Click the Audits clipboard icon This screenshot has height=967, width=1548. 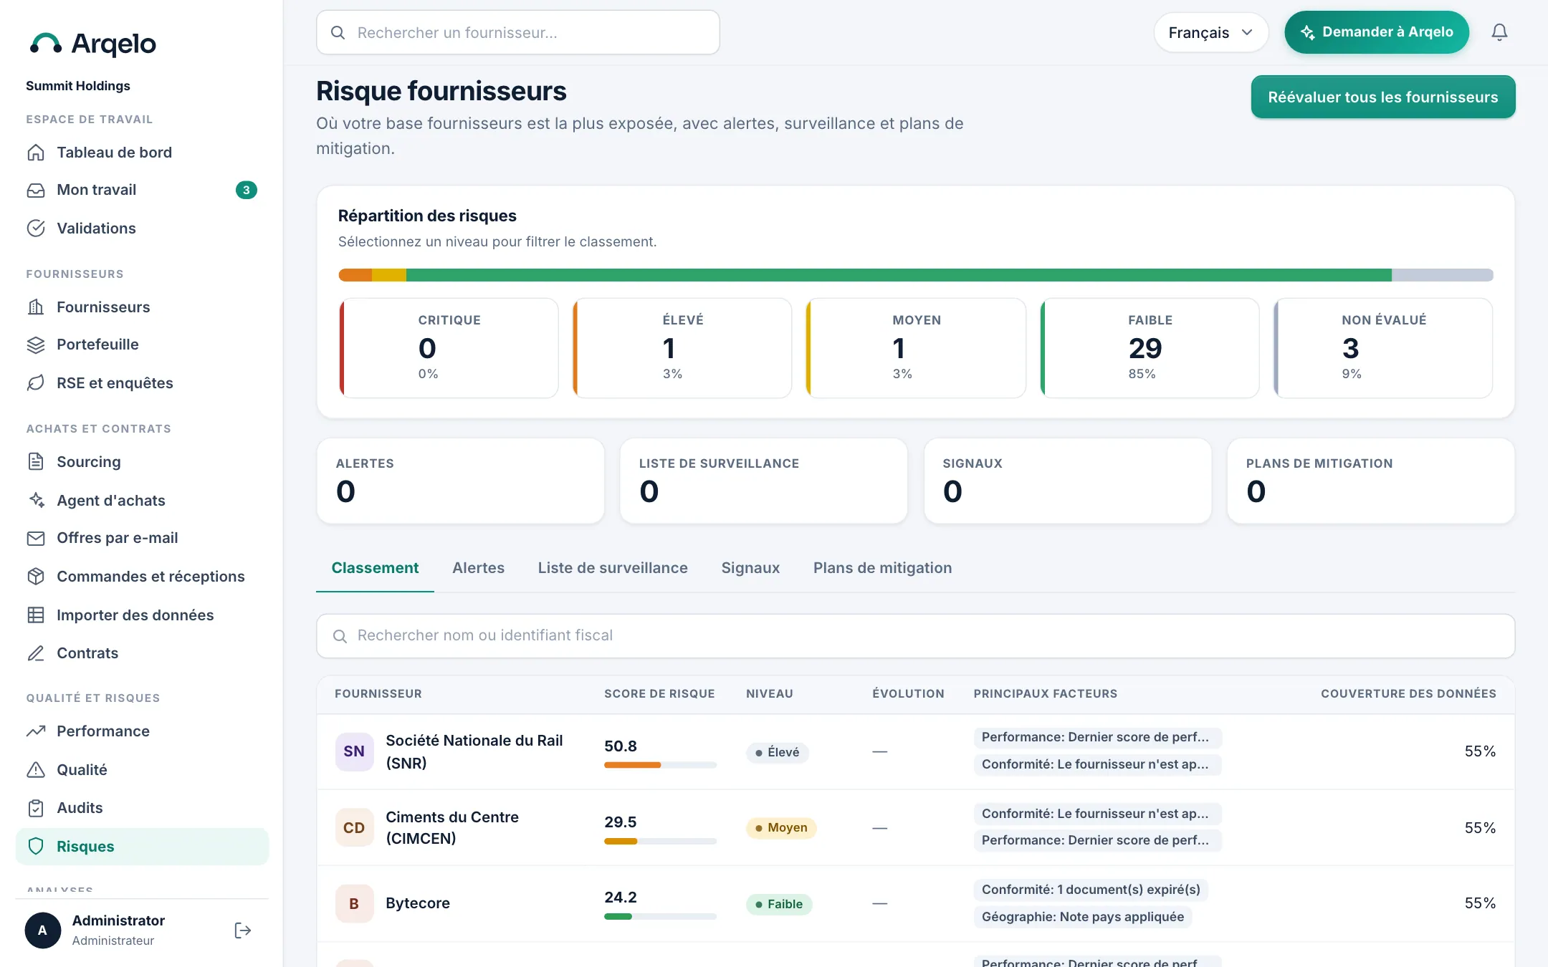pos(36,808)
